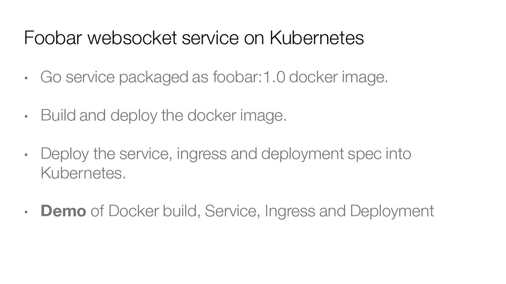Click 'Service,' in the Demo bullet

(232, 211)
